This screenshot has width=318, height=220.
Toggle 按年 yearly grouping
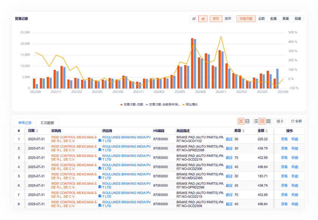pos(228,19)
